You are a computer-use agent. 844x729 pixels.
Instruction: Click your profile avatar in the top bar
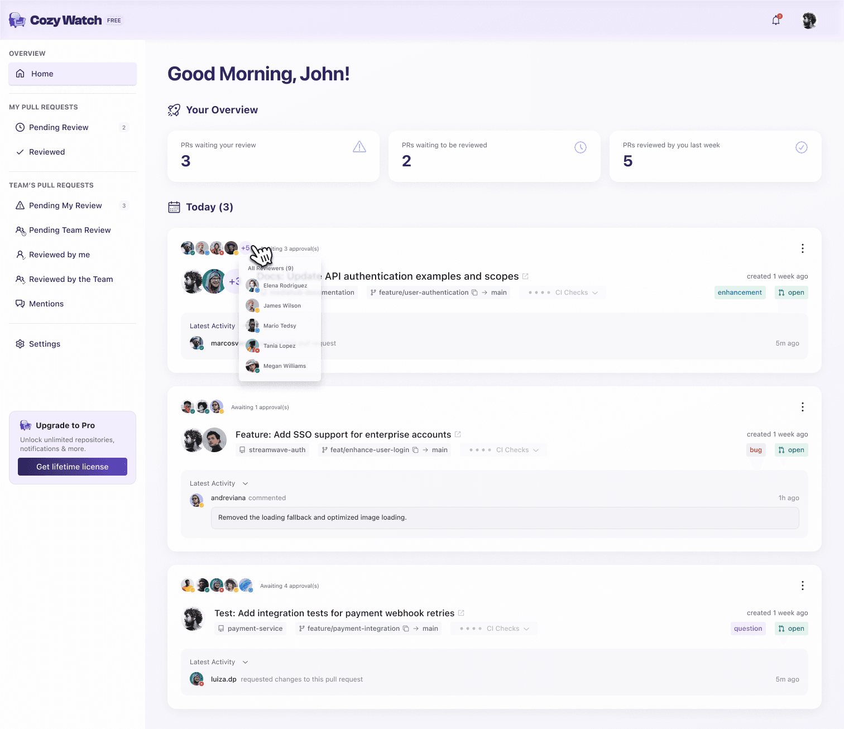808,20
